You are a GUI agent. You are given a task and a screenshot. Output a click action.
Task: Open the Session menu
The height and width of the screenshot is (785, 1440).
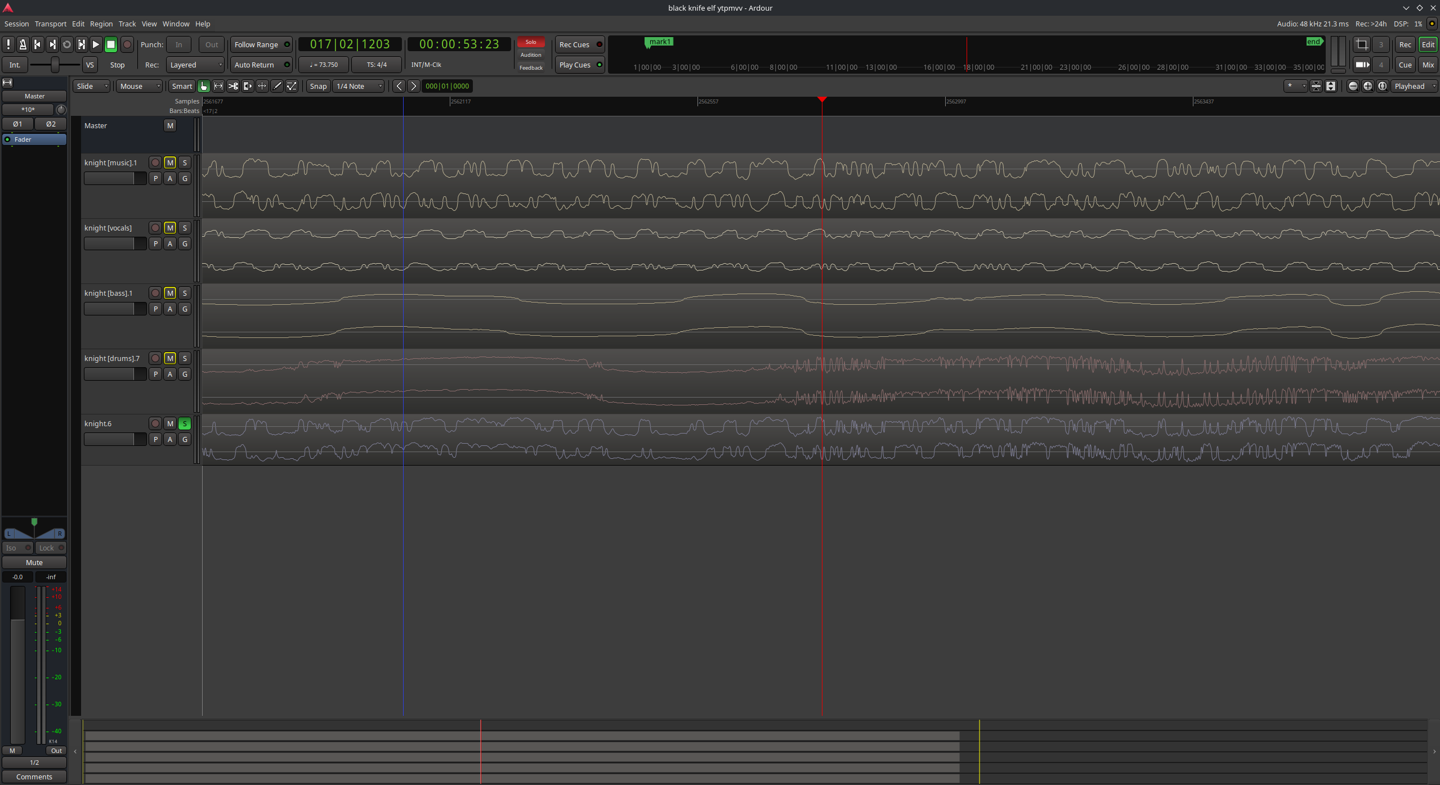(16, 24)
